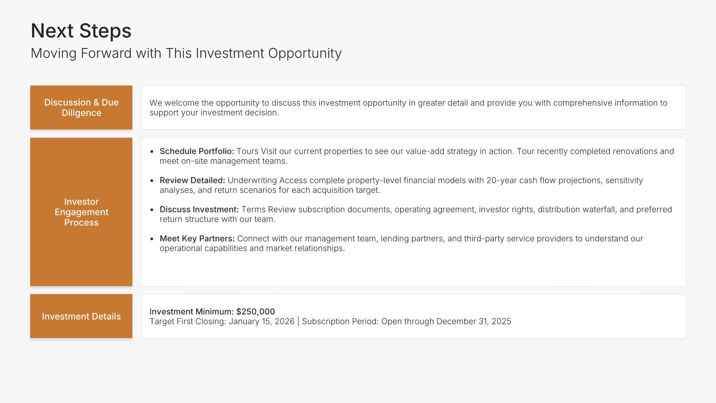Click the "We welcome the opportunity" paragraph
This screenshot has width=716, height=403.
click(408, 107)
